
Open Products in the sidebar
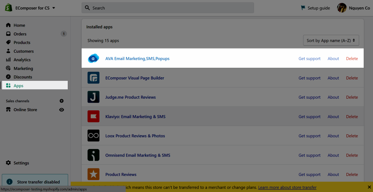22,42
